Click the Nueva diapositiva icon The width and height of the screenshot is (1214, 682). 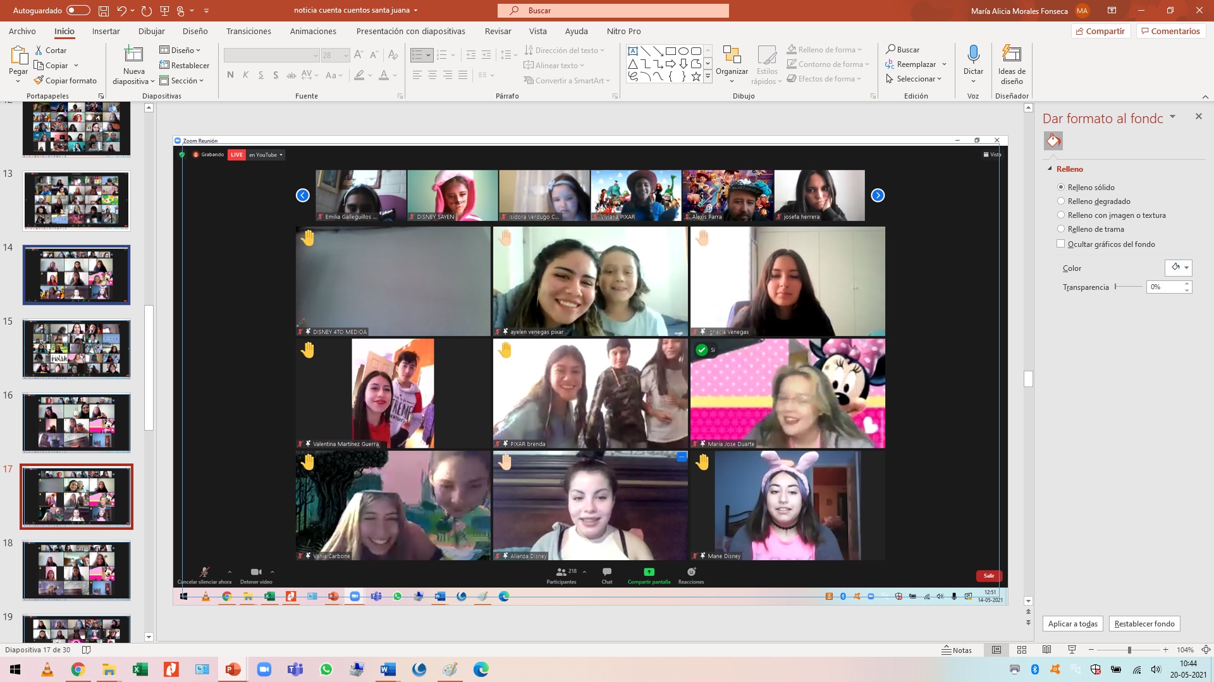[x=133, y=55]
